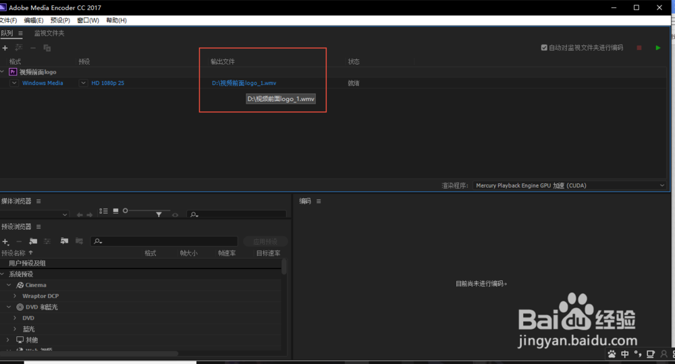Click the 中 input method tray icon
This screenshot has width=675, height=364.
tap(624, 354)
